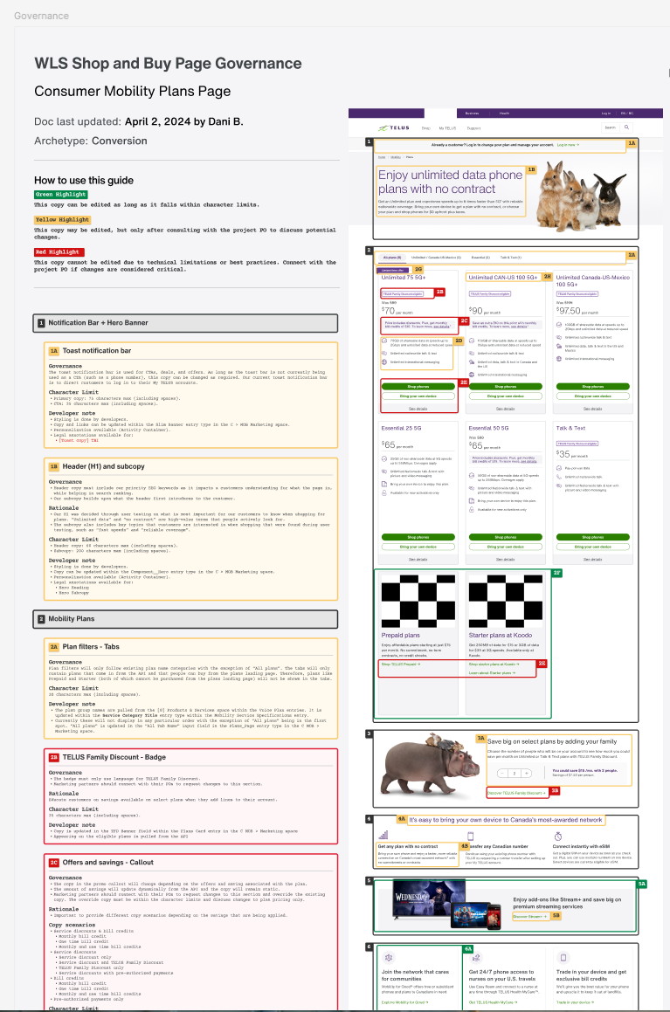Click 'Get TELUS Health MyCare' link
The width and height of the screenshot is (670, 1012).
pos(494,1002)
